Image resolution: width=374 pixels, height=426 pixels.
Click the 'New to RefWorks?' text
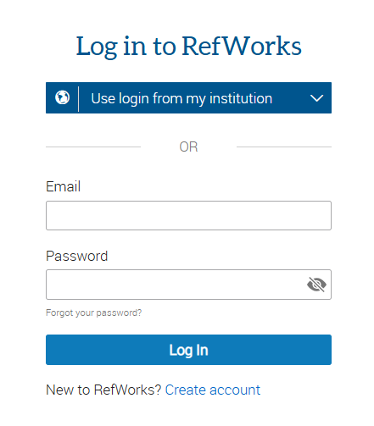coord(103,390)
